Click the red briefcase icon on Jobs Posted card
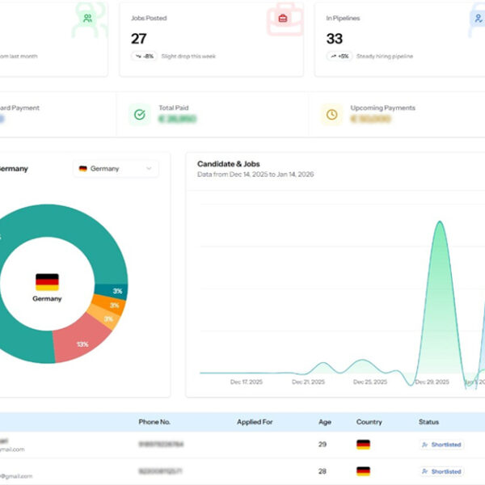The height and width of the screenshot is (485, 485). pos(282,19)
